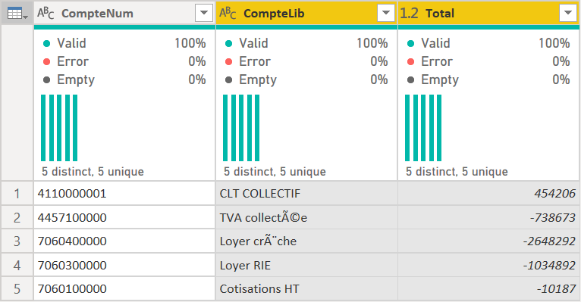
Task: Click the ABC type icon of CompteLib
Action: point(228,13)
